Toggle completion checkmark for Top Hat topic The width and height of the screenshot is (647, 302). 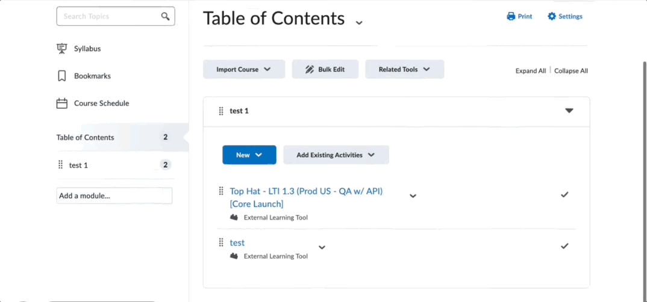pos(564,194)
